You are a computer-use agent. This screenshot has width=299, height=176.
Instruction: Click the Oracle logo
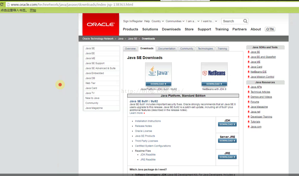(101, 24)
